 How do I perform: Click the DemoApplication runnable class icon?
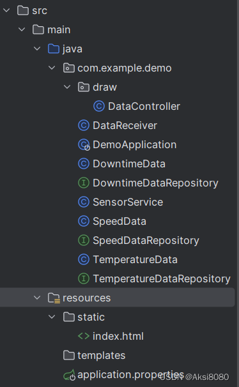pos(84,144)
